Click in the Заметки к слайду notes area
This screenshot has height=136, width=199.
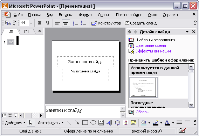click(82, 112)
